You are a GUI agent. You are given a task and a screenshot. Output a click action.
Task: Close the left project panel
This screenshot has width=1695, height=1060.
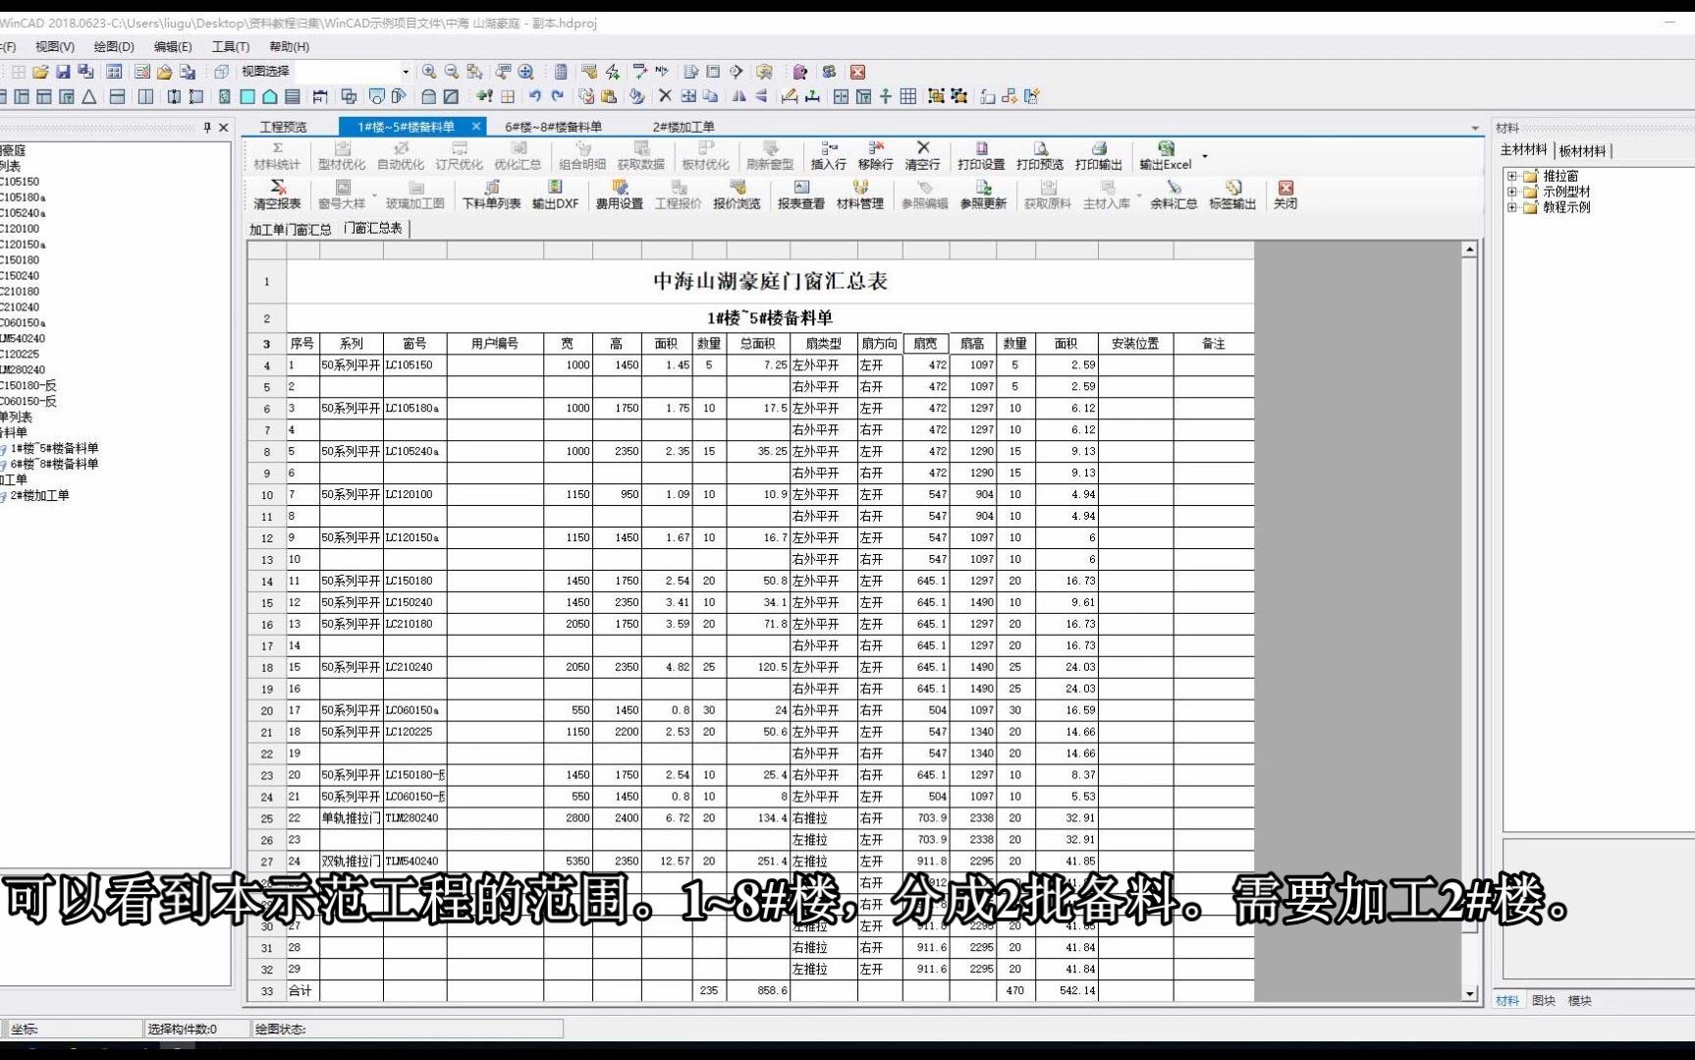[x=224, y=128]
